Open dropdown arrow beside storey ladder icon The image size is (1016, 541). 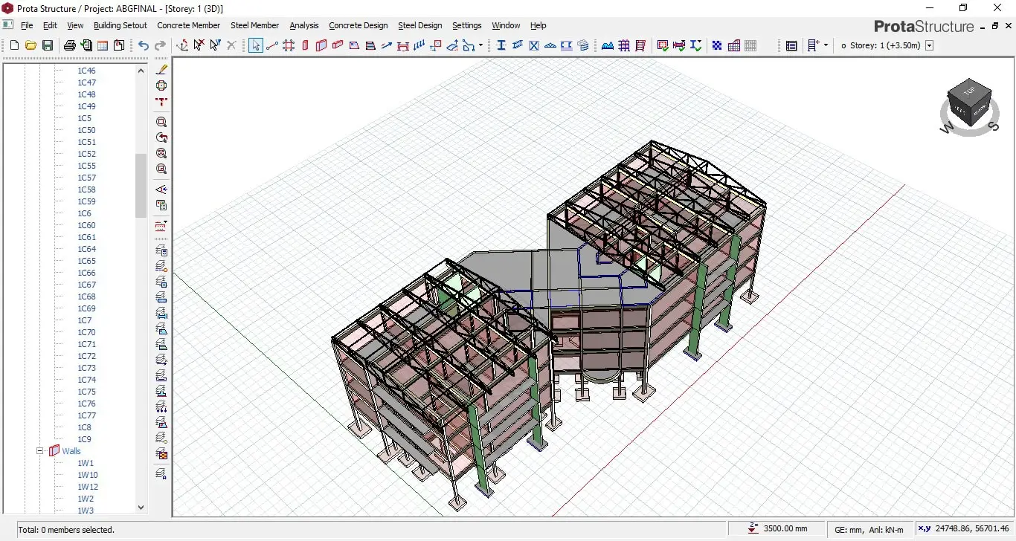click(x=826, y=45)
